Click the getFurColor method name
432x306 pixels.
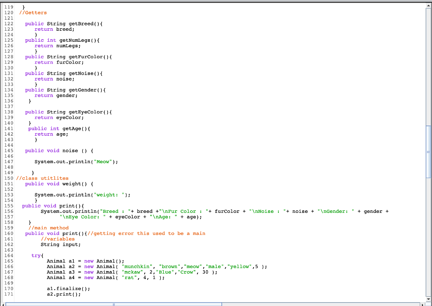tap(86, 56)
